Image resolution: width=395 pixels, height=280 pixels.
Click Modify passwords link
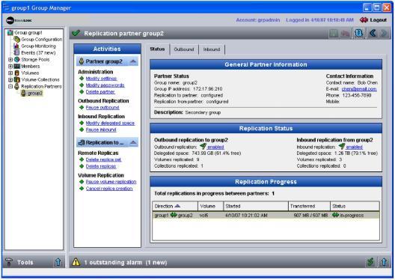click(x=105, y=85)
